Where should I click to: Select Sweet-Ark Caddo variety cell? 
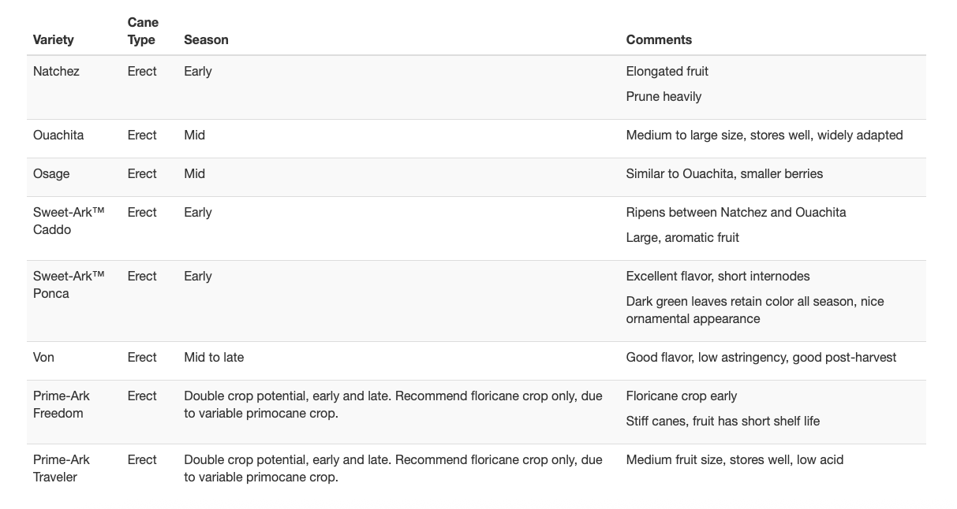point(69,221)
